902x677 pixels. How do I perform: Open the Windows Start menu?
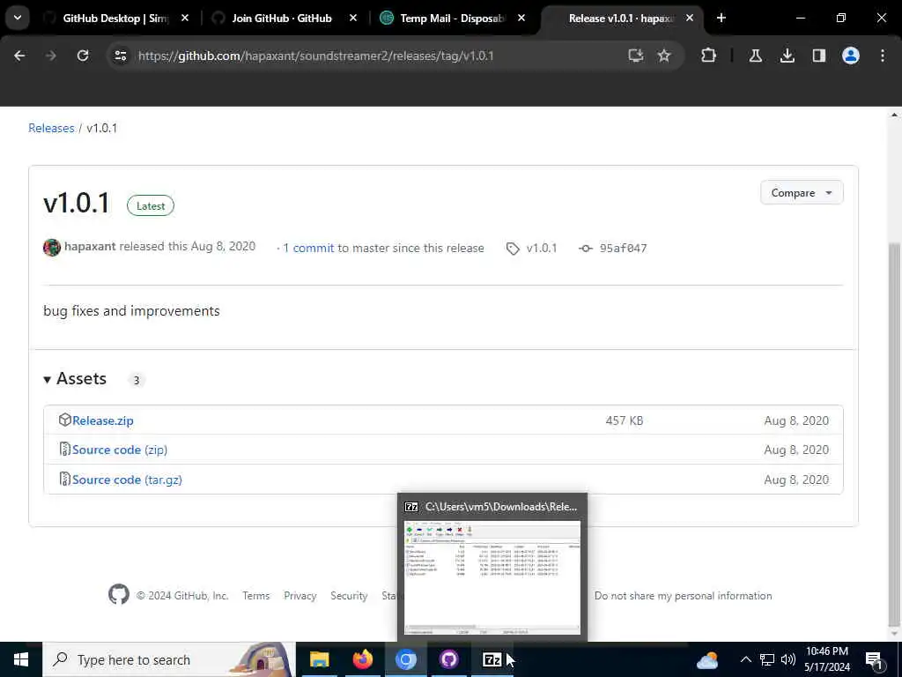pos(21,659)
